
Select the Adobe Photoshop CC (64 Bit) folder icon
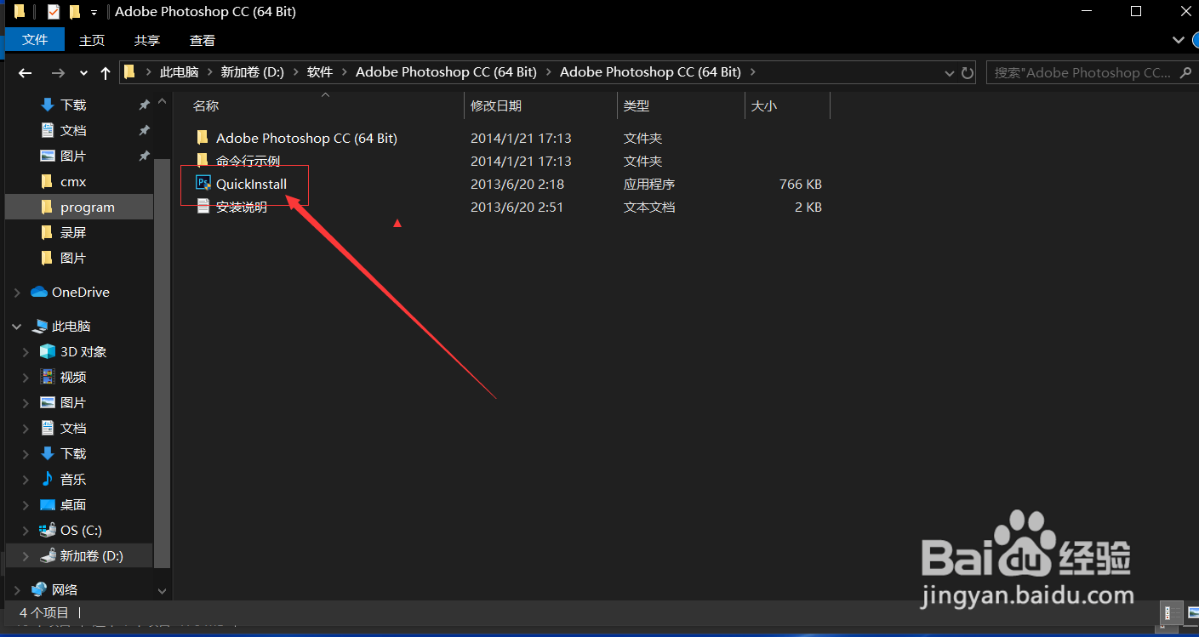coord(203,138)
